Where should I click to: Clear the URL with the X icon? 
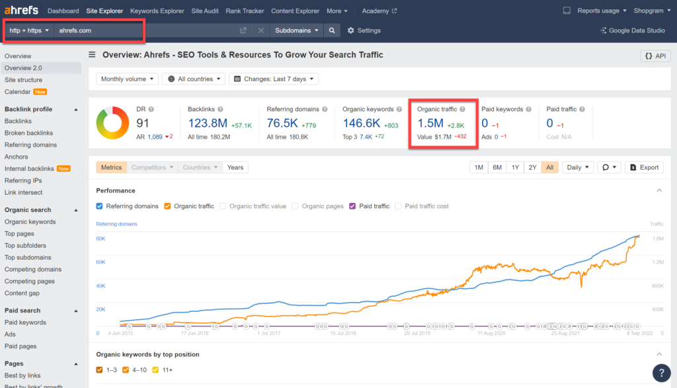point(260,30)
